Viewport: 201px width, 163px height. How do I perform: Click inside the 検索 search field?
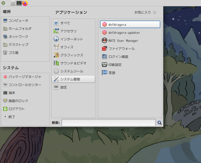click(x=108, y=123)
